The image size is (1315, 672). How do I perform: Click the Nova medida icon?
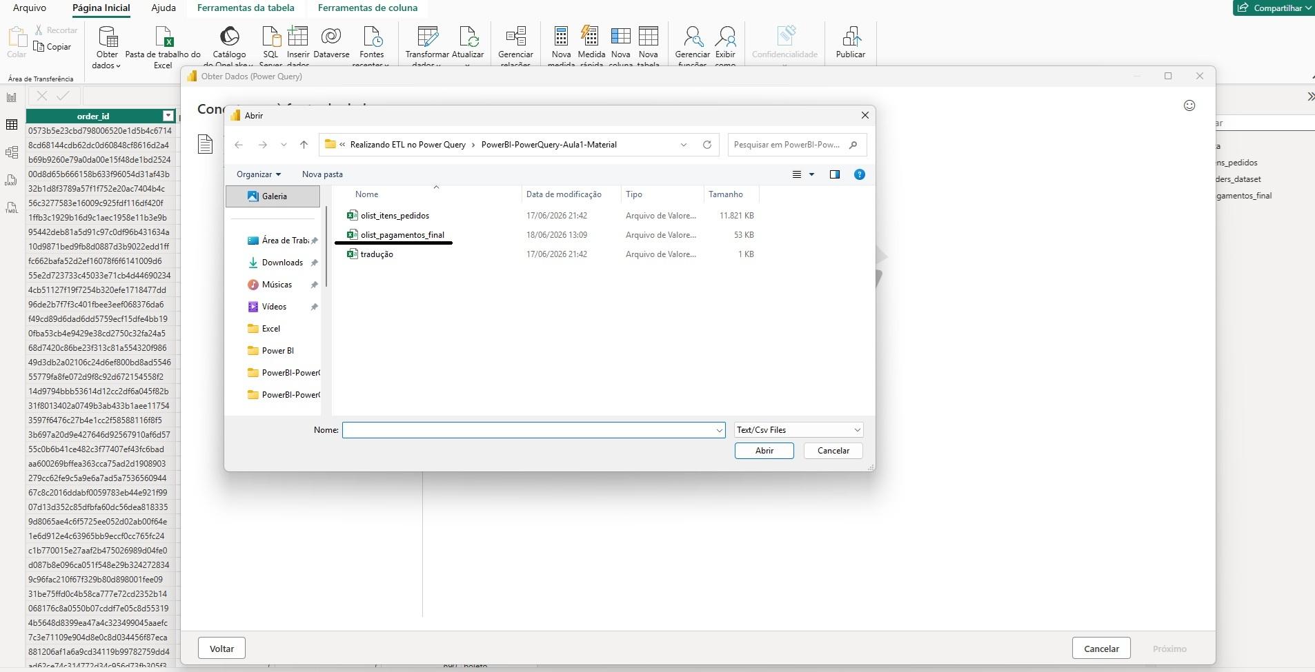pos(561,36)
